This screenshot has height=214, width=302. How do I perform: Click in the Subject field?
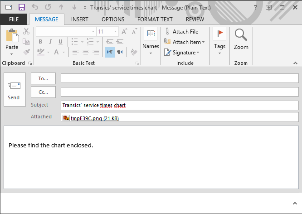(x=180, y=105)
